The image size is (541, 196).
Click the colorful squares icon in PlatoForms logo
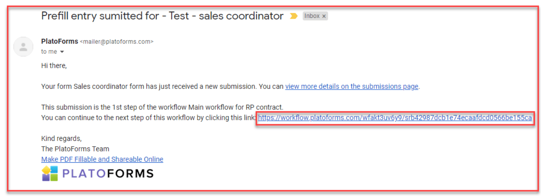point(50,173)
